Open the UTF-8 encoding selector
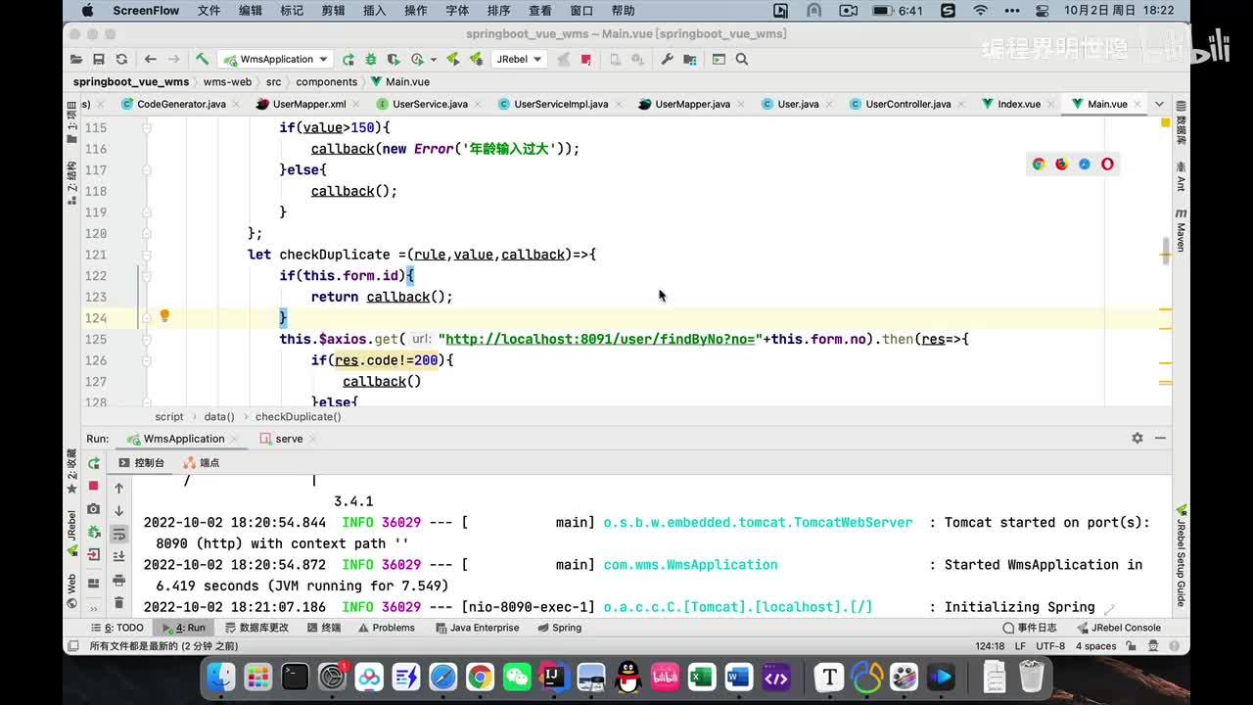Screen dimensions: 1253x705 point(1050,646)
